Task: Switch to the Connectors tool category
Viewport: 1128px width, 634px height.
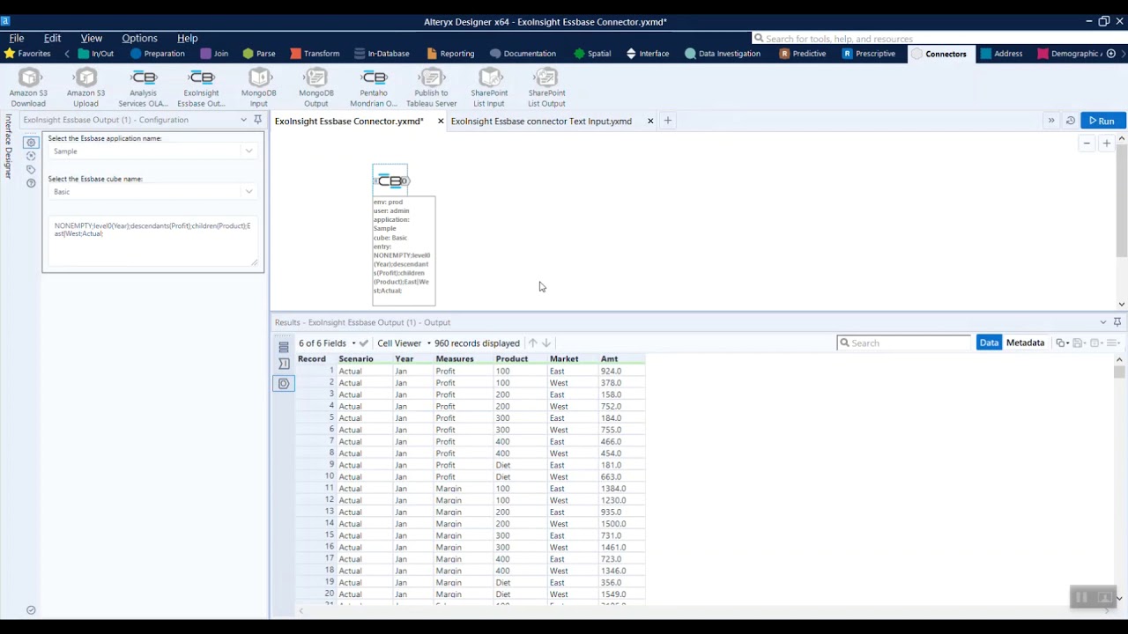Action: [939, 54]
